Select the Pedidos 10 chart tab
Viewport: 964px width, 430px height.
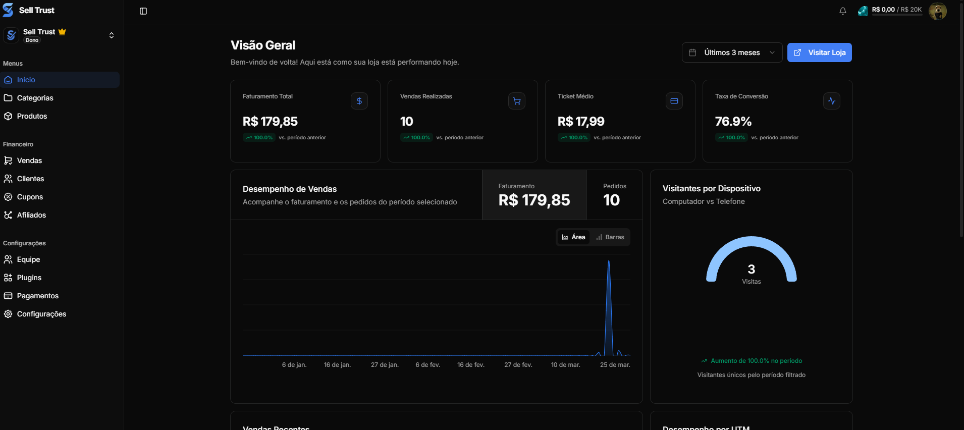coord(615,195)
